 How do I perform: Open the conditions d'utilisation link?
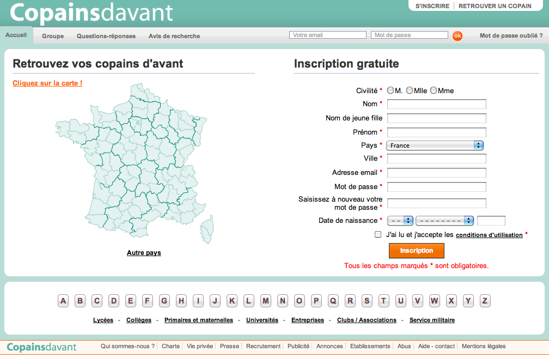point(489,235)
